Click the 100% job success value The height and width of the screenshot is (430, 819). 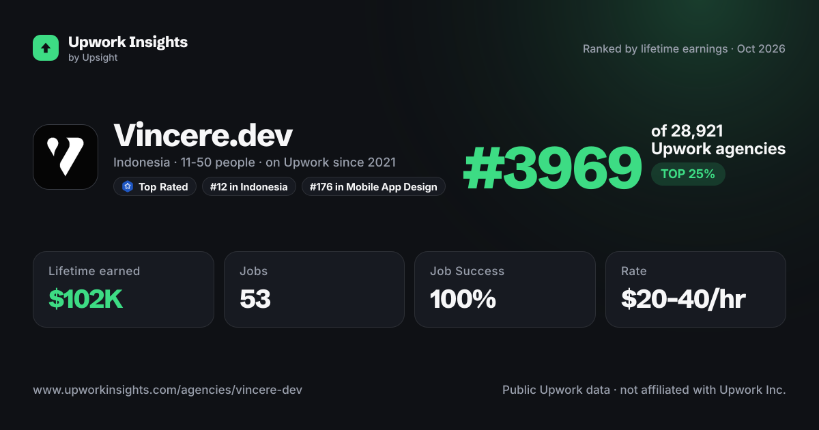[463, 299]
